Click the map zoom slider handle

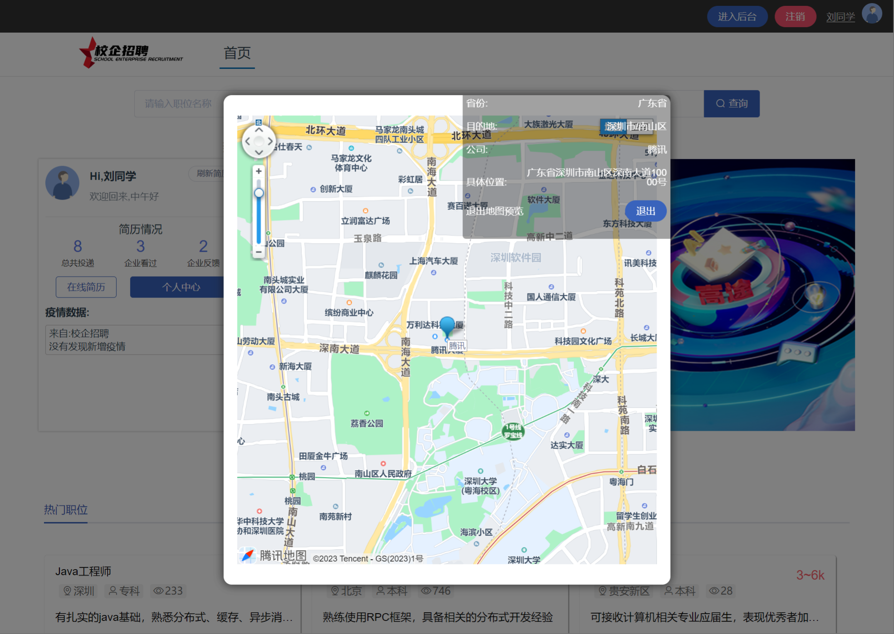[x=259, y=193]
